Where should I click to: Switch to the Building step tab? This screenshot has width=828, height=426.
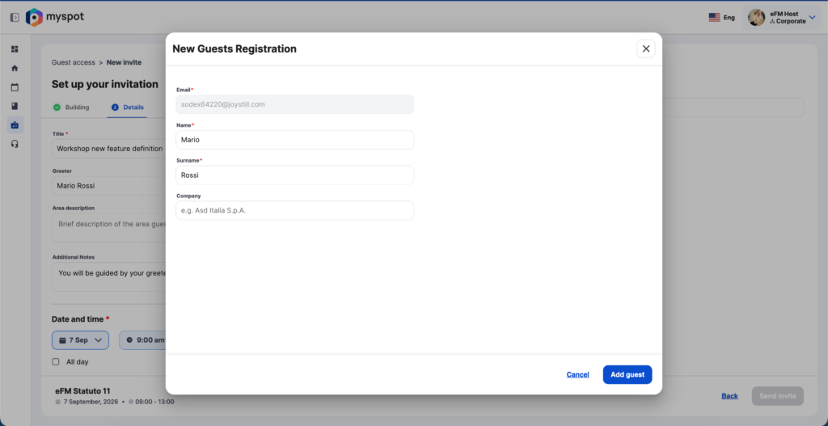(71, 108)
